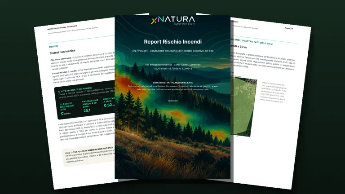Click the satellite map on the right page
Image resolution: width=345 pixels, height=194 pixels.
point(244,106)
